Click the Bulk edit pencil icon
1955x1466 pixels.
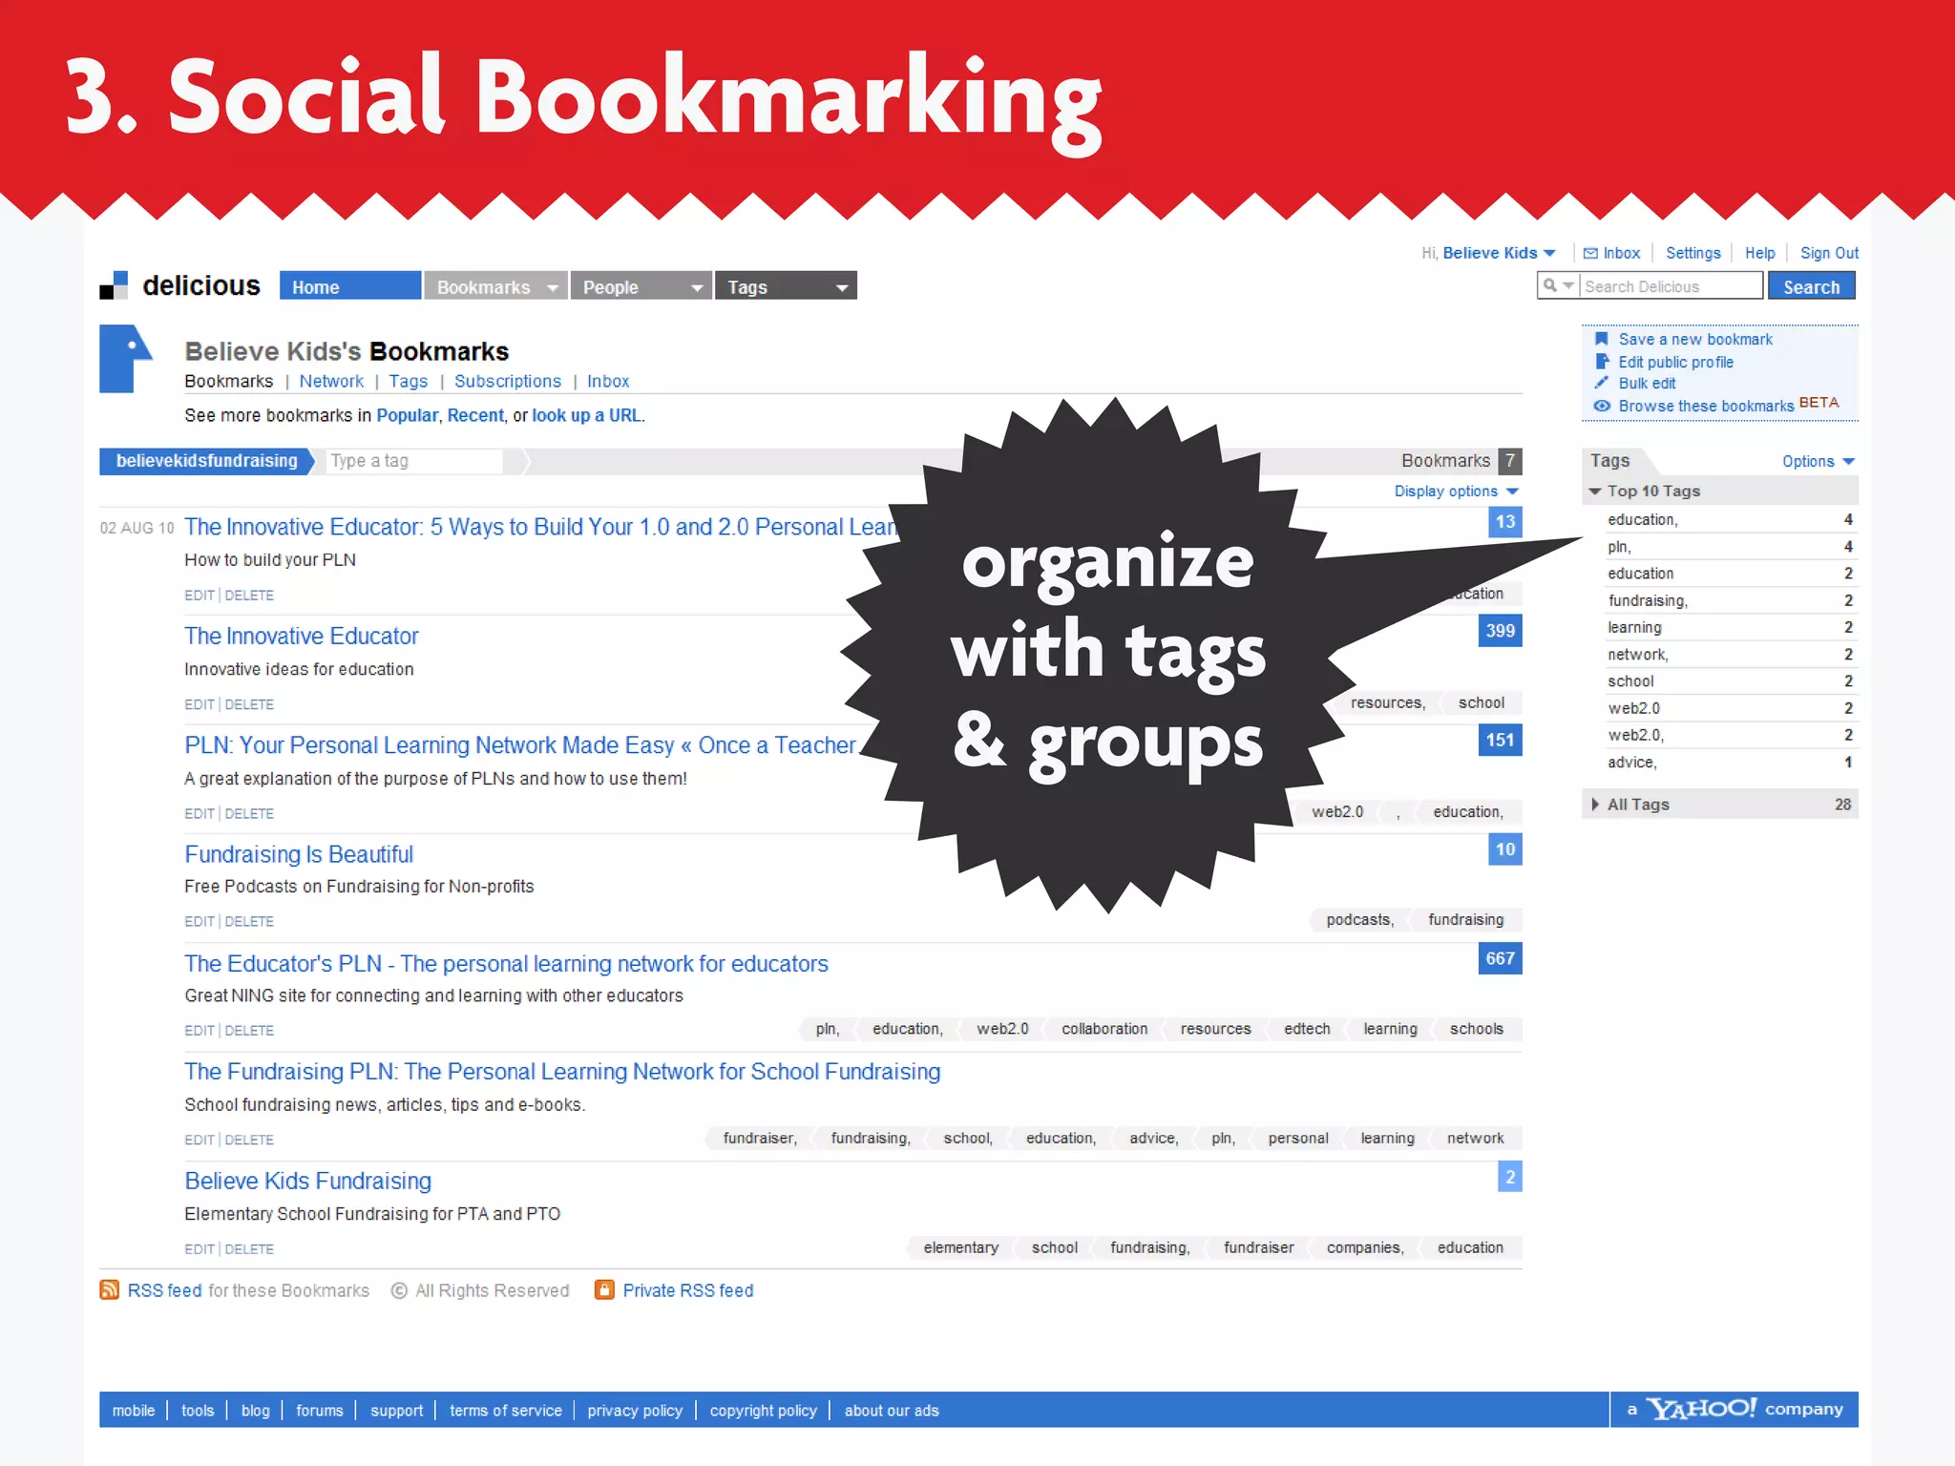1602,383
